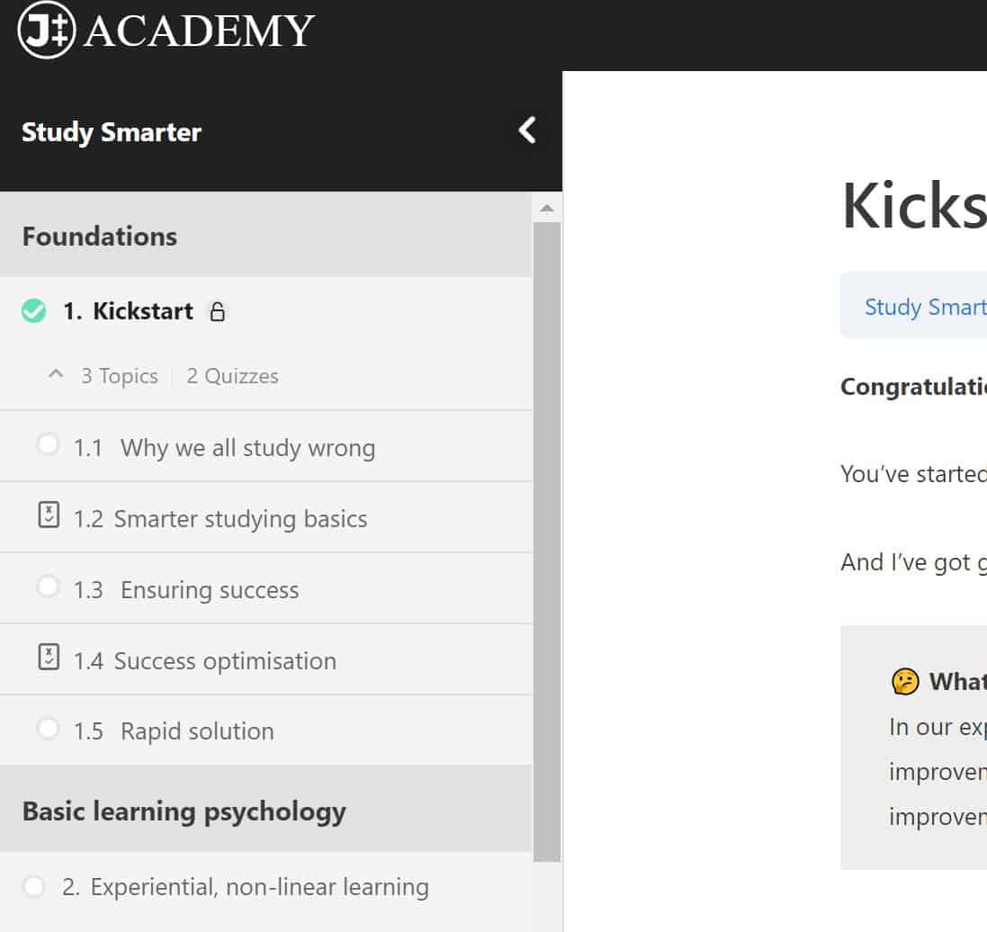Collapse the Kickstart topic list via the caret
Viewport: 987px width, 932px height.
click(56, 374)
